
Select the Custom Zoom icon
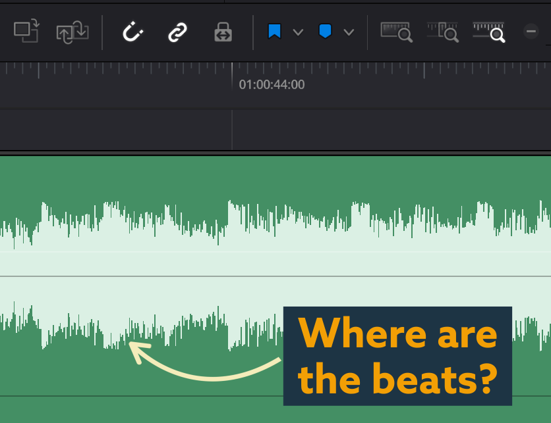(488, 32)
